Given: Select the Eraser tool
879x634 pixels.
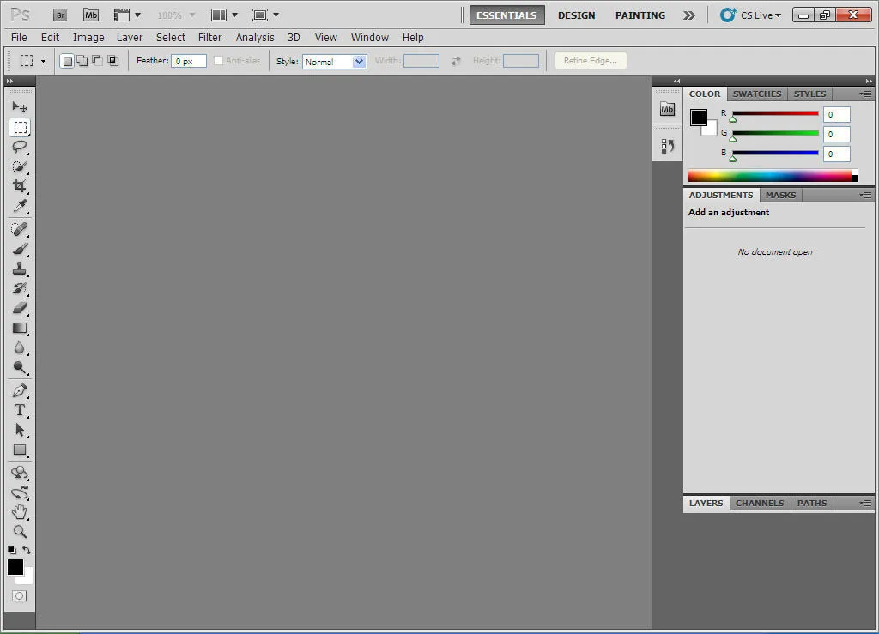Looking at the screenshot, I should click(x=20, y=308).
